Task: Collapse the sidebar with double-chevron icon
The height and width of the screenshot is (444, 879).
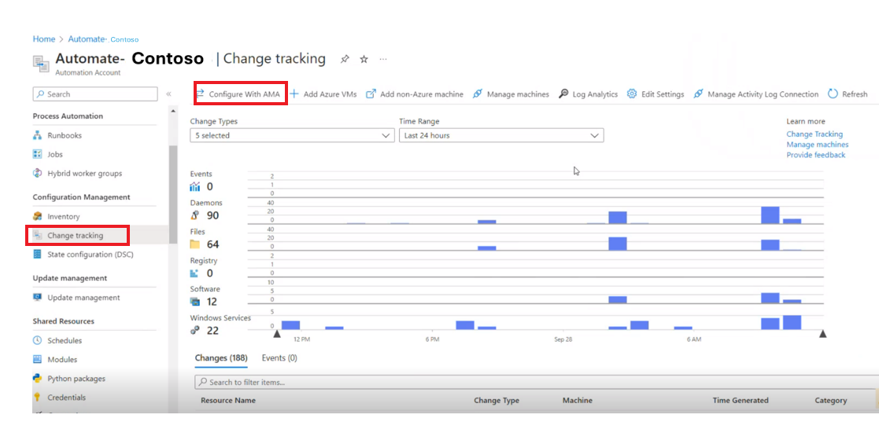Action: point(168,94)
